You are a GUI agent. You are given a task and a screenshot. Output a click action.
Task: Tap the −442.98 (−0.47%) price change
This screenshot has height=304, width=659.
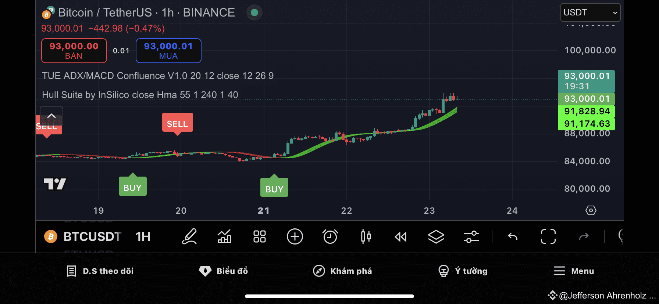click(127, 28)
